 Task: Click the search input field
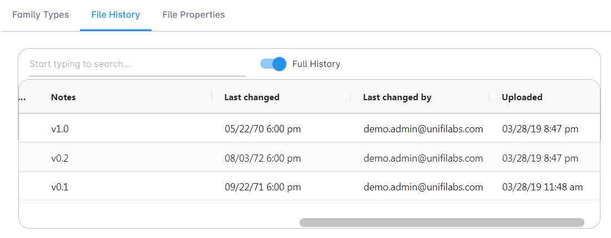coord(137,64)
